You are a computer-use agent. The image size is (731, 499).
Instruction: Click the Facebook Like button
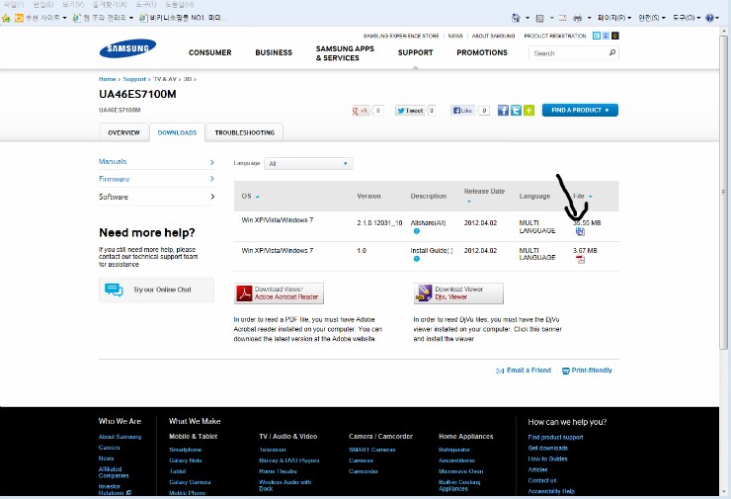click(x=462, y=111)
